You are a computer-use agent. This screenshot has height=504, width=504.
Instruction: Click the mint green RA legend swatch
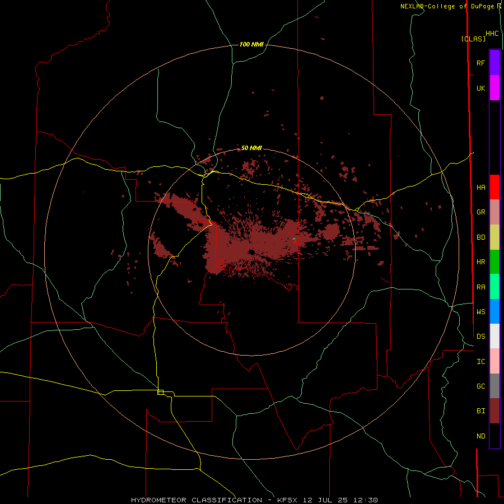coord(494,287)
